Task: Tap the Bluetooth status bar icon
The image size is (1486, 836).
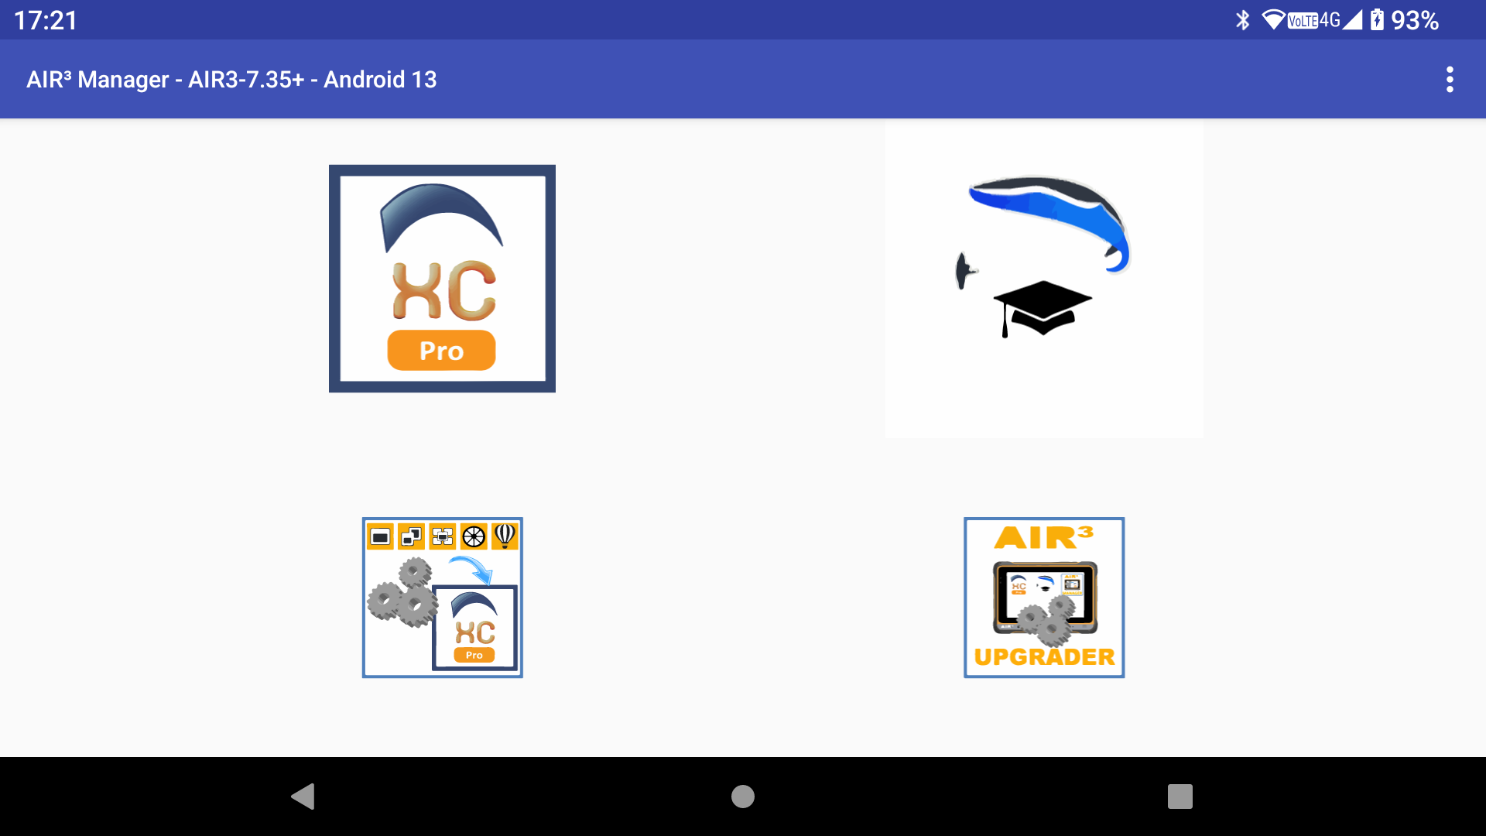Action: (1242, 19)
